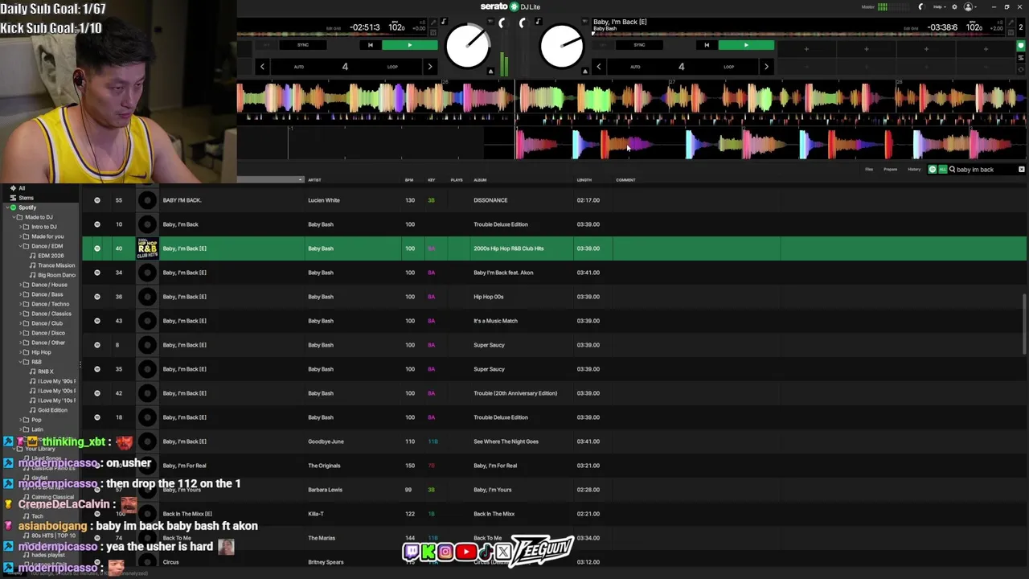Viewport: 1029px width, 579px height.
Task: Halve the loop length on the right deck
Action: [598, 67]
